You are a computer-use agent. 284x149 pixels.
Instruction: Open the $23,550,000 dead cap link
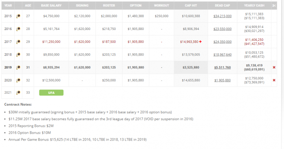tap(222, 29)
